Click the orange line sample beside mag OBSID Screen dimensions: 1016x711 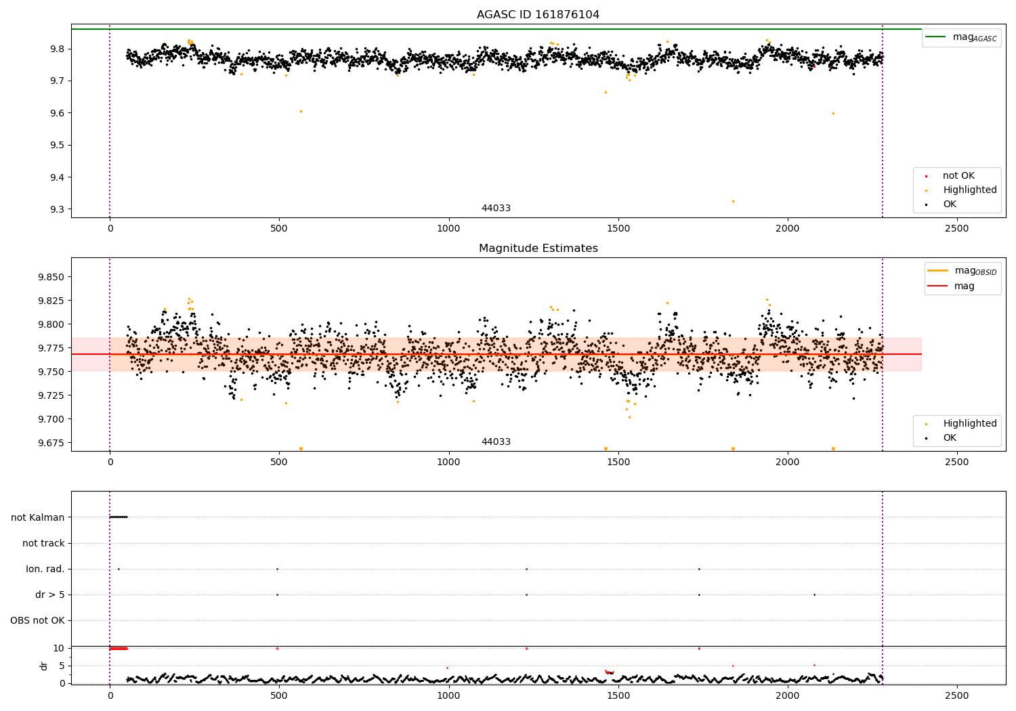tap(937, 270)
